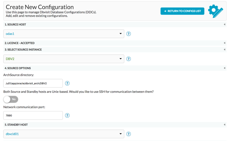This screenshot has width=229, height=141.
Task: Collapse the 3. Select Source Instance chevron
Action: pyautogui.click(x=225, y=50)
